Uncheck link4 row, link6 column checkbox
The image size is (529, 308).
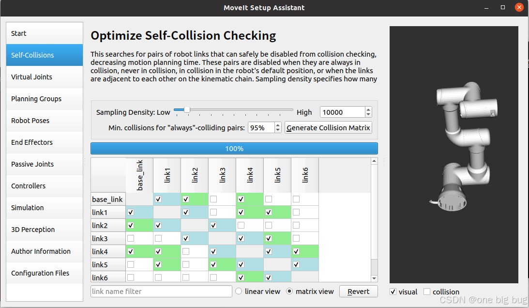click(x=296, y=252)
